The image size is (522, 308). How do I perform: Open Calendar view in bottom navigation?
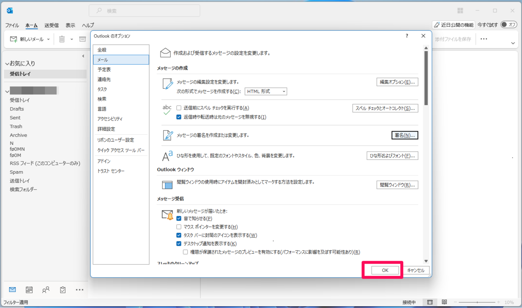pyautogui.click(x=29, y=289)
